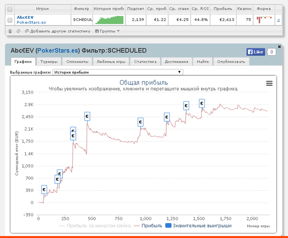Click Добавить другую статистику
288x238 pixels.
click(x=58, y=31)
